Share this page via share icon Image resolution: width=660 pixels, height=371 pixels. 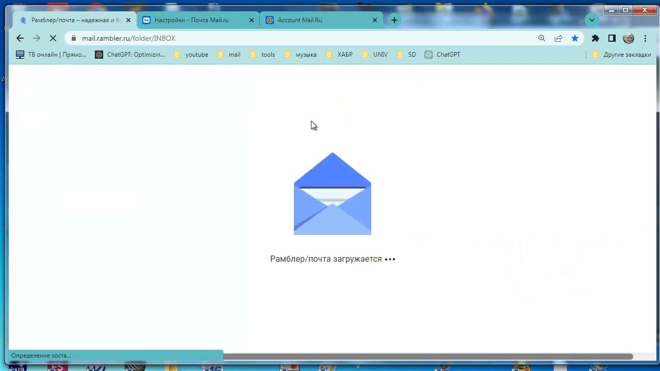pyautogui.click(x=558, y=38)
